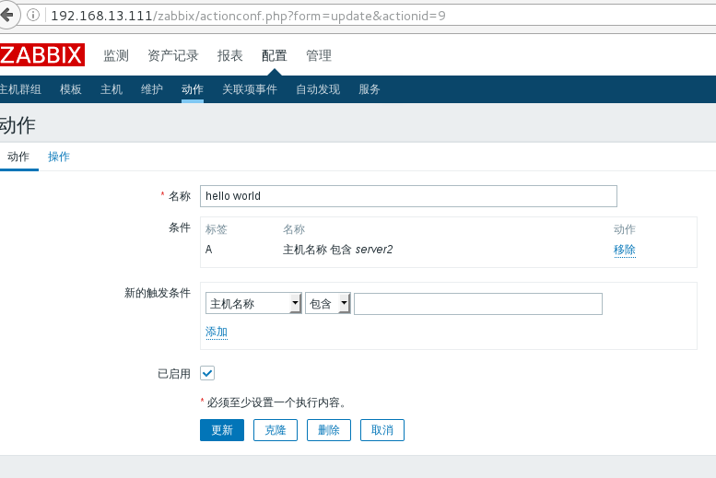Open the 管理 top menu
Image resolution: width=716 pixels, height=478 pixels.
[318, 55]
